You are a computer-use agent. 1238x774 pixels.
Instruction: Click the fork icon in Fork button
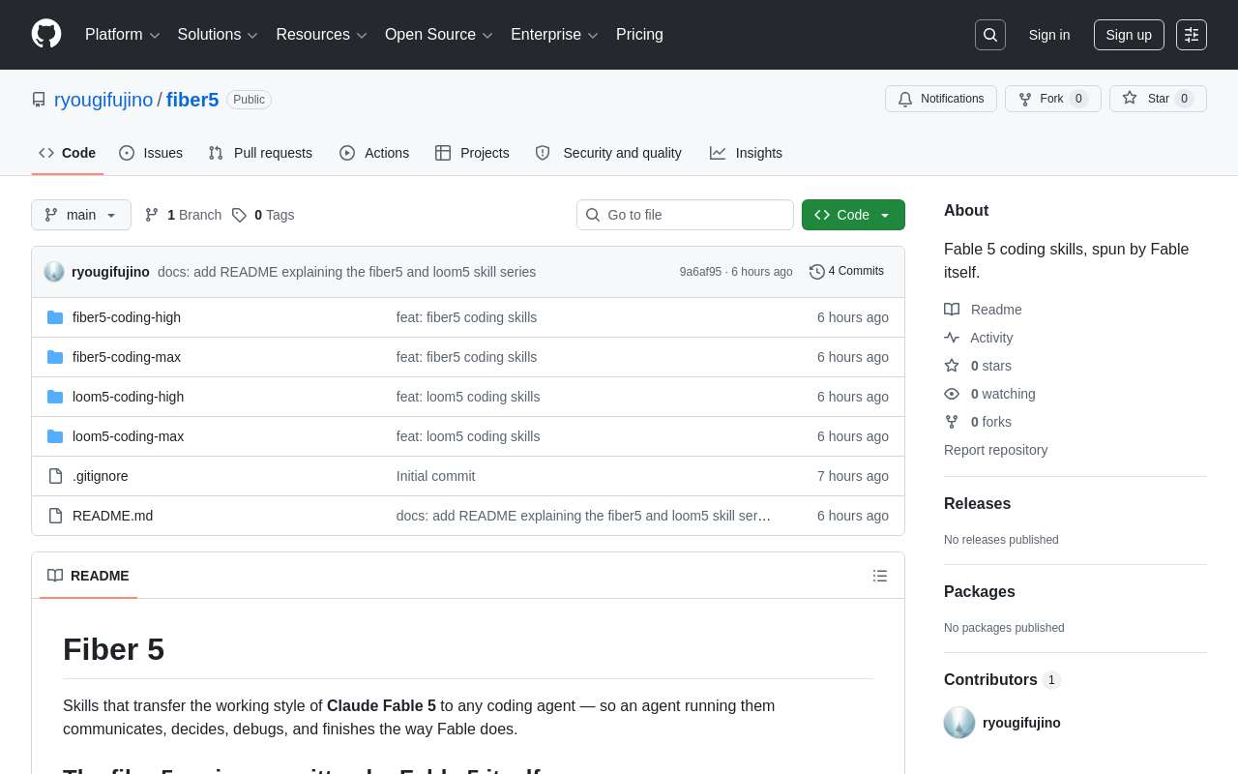pyautogui.click(x=1025, y=99)
